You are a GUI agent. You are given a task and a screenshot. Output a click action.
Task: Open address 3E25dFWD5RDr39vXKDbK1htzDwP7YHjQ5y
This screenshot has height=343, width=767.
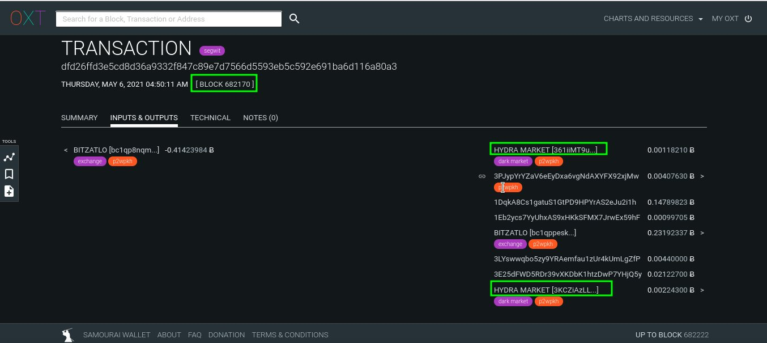pos(568,274)
